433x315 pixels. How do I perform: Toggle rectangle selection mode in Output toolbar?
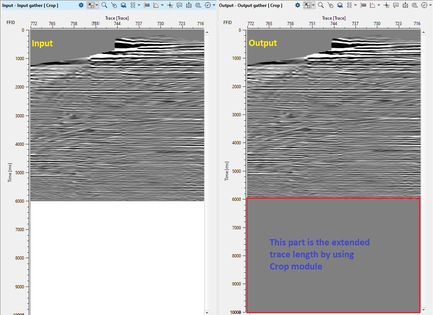pos(307,5)
